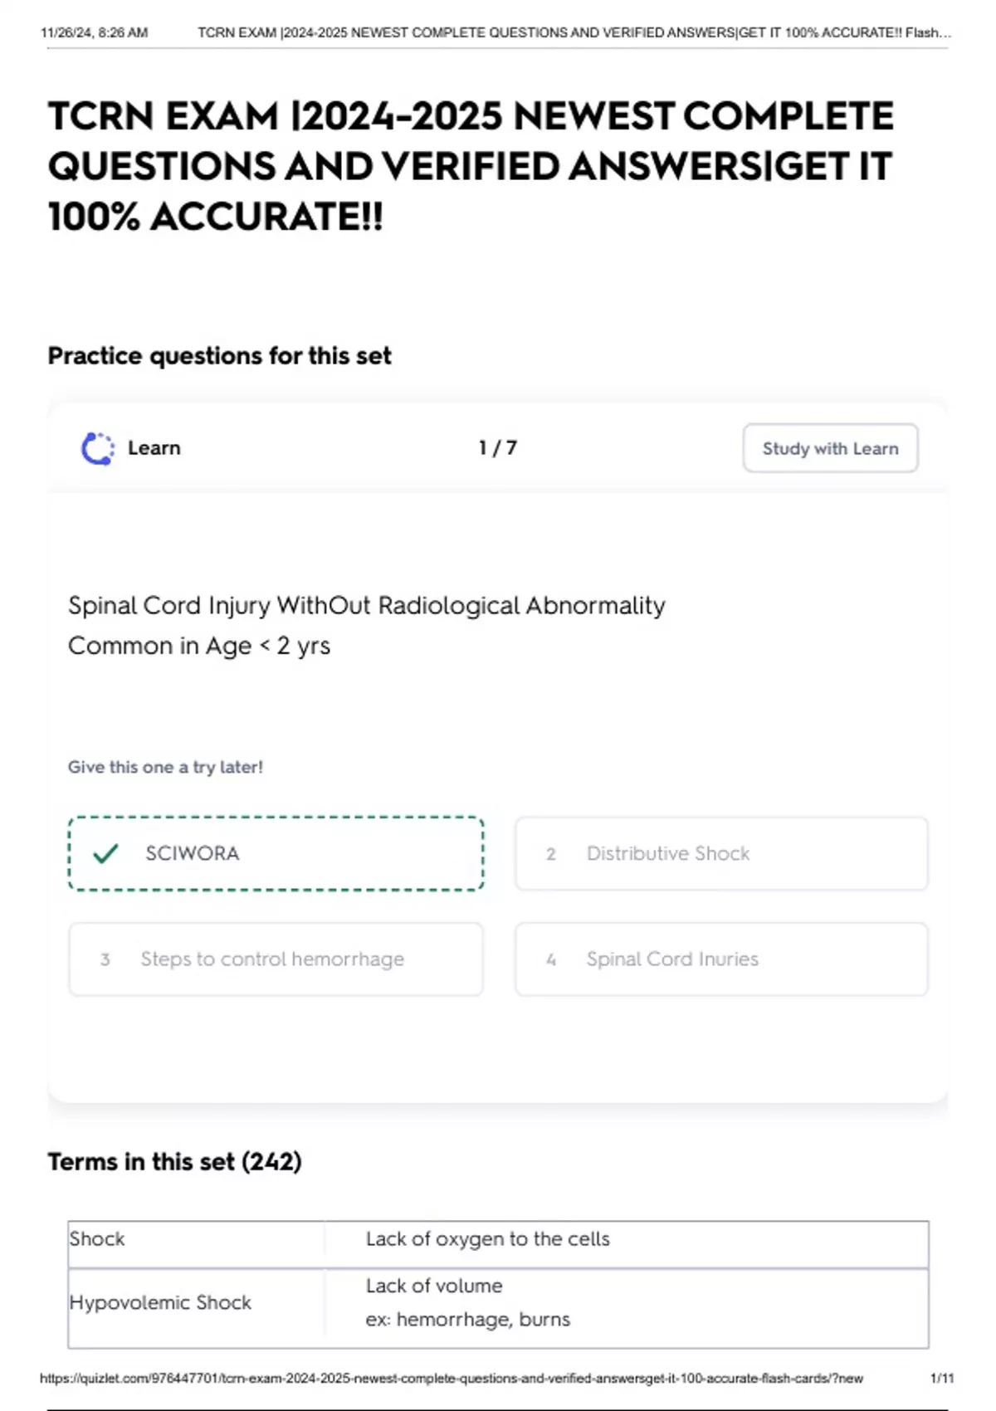Click the Learn mode circular icon

(98, 449)
